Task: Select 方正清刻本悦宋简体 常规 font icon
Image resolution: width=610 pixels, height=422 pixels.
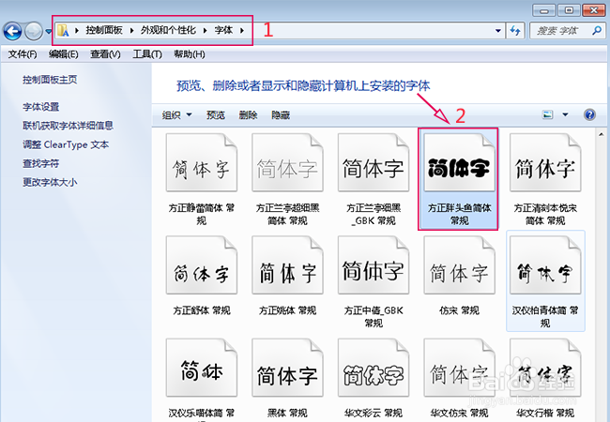Action: [545, 162]
